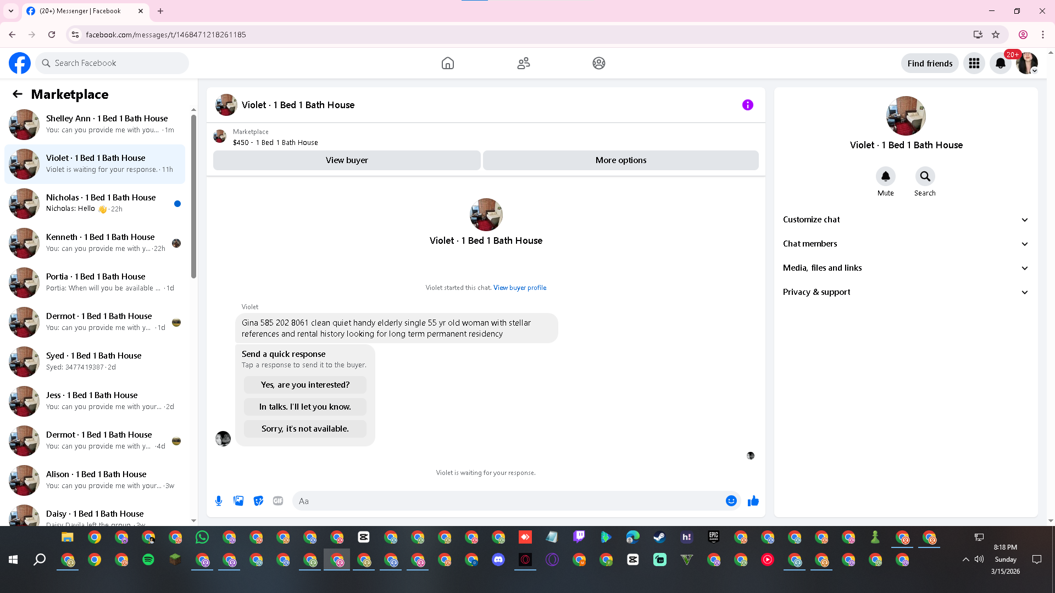The image size is (1055, 593).
Task: Go back from Marketplace chats list
Action: [18, 94]
